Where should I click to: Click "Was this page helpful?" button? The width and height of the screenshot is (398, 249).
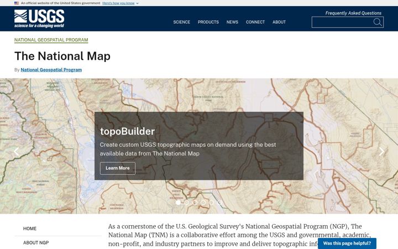[347, 243]
